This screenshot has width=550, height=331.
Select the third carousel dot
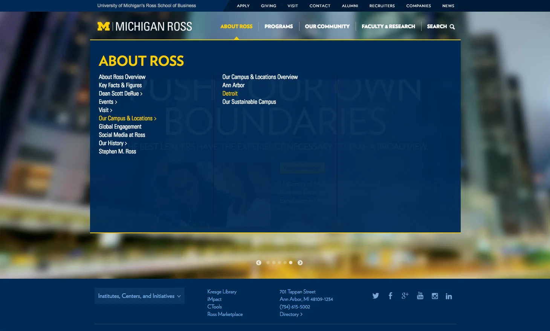(x=279, y=263)
